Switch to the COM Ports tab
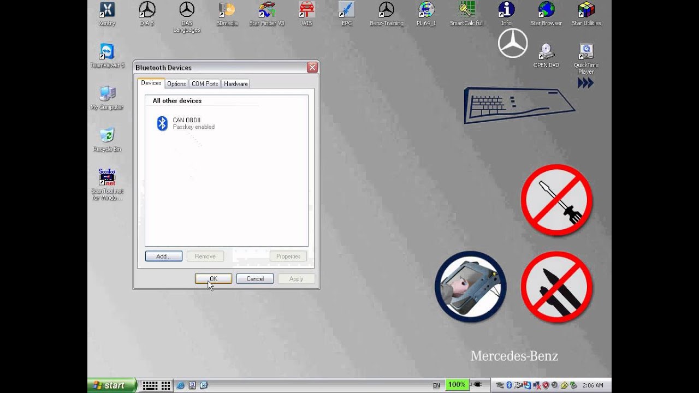Image resolution: width=699 pixels, height=393 pixels. (205, 84)
